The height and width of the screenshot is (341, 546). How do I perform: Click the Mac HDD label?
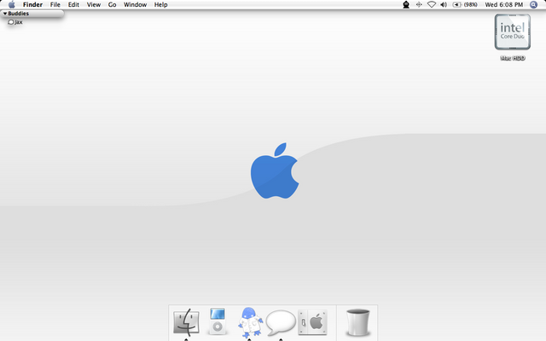513,58
